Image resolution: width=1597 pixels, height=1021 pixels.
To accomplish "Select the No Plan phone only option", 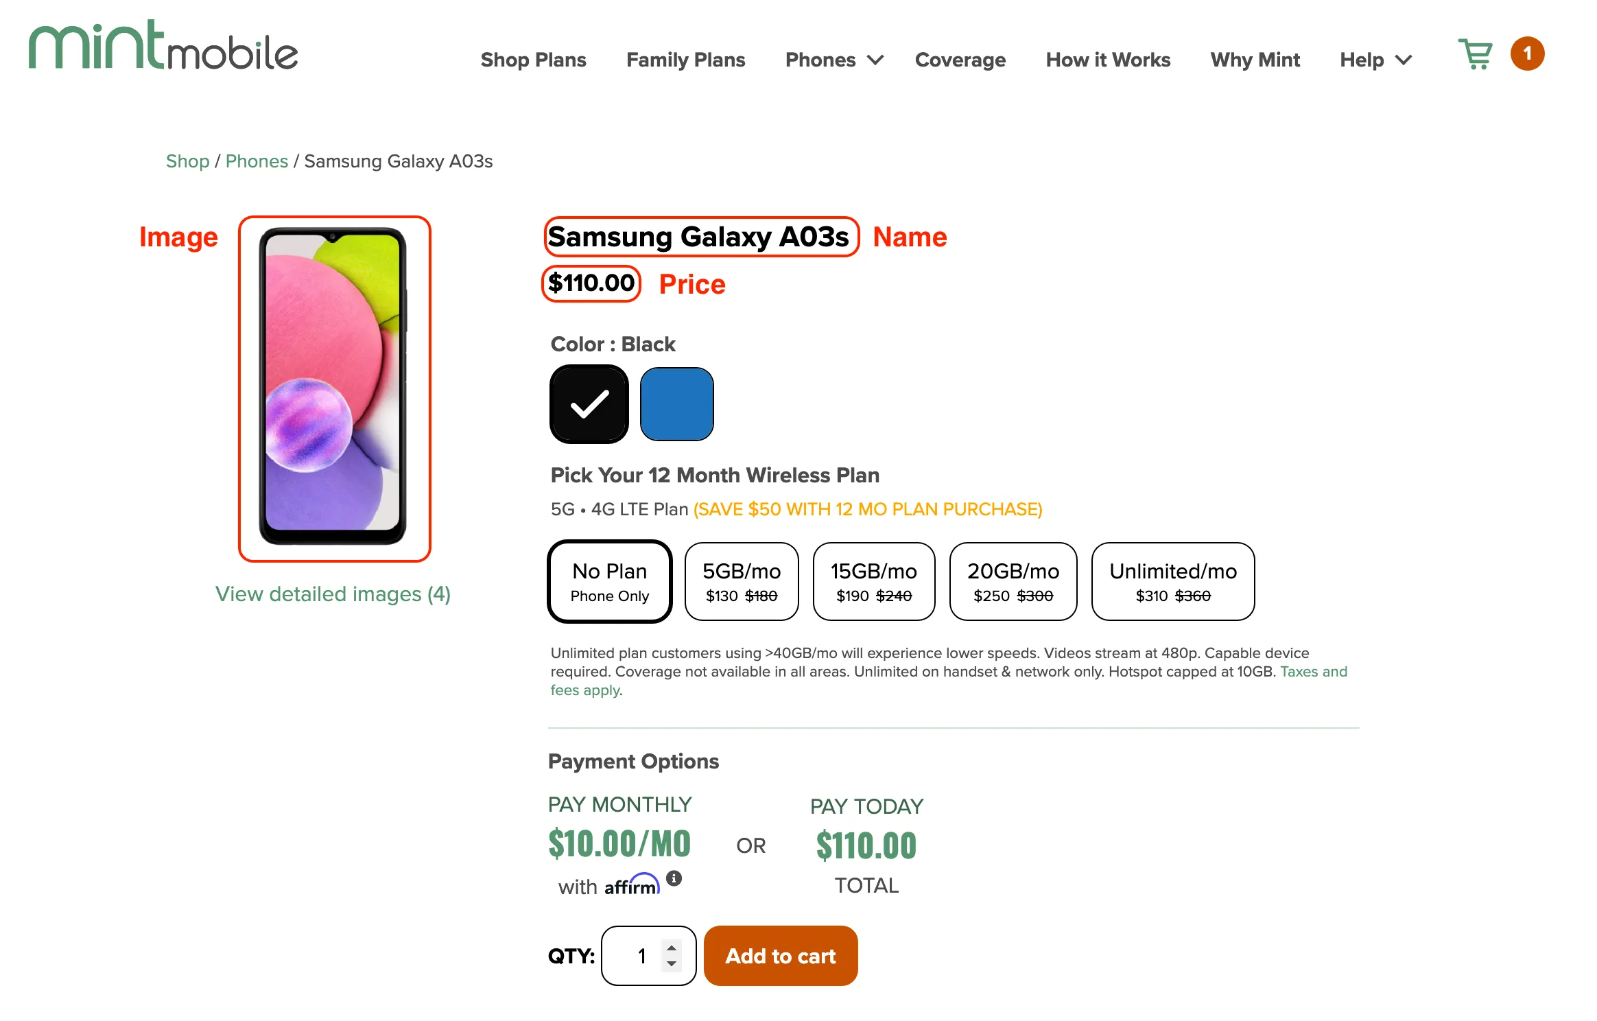I will [x=608, y=581].
